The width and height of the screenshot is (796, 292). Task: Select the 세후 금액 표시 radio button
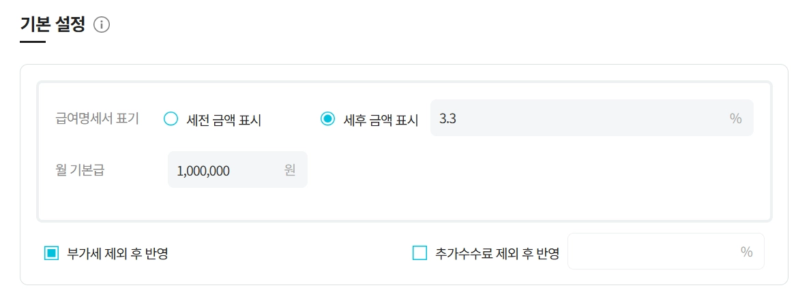[x=328, y=119]
